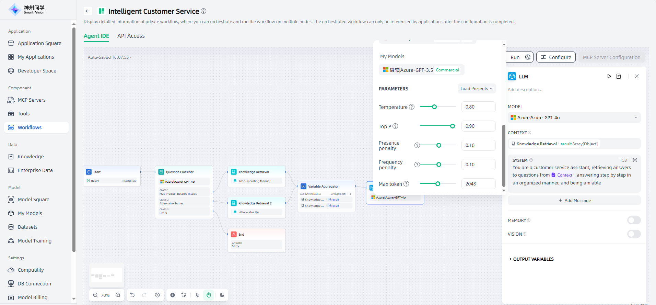Open version history clock icon
Screen dimensions: 656x305
pyautogui.click(x=157, y=295)
